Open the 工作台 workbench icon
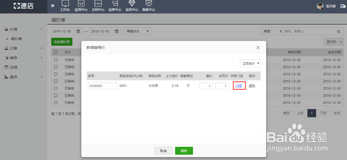 click(65, 6)
